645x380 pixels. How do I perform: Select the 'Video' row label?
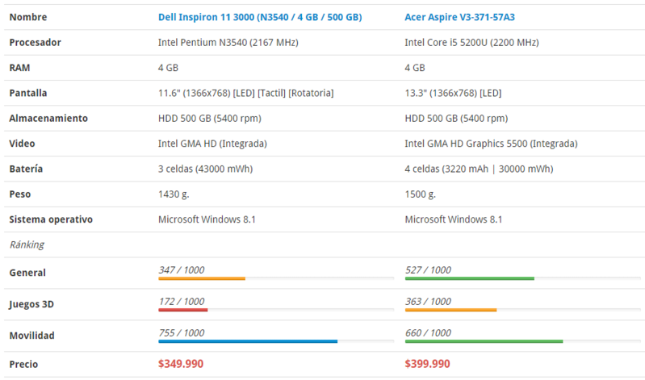pyautogui.click(x=23, y=144)
